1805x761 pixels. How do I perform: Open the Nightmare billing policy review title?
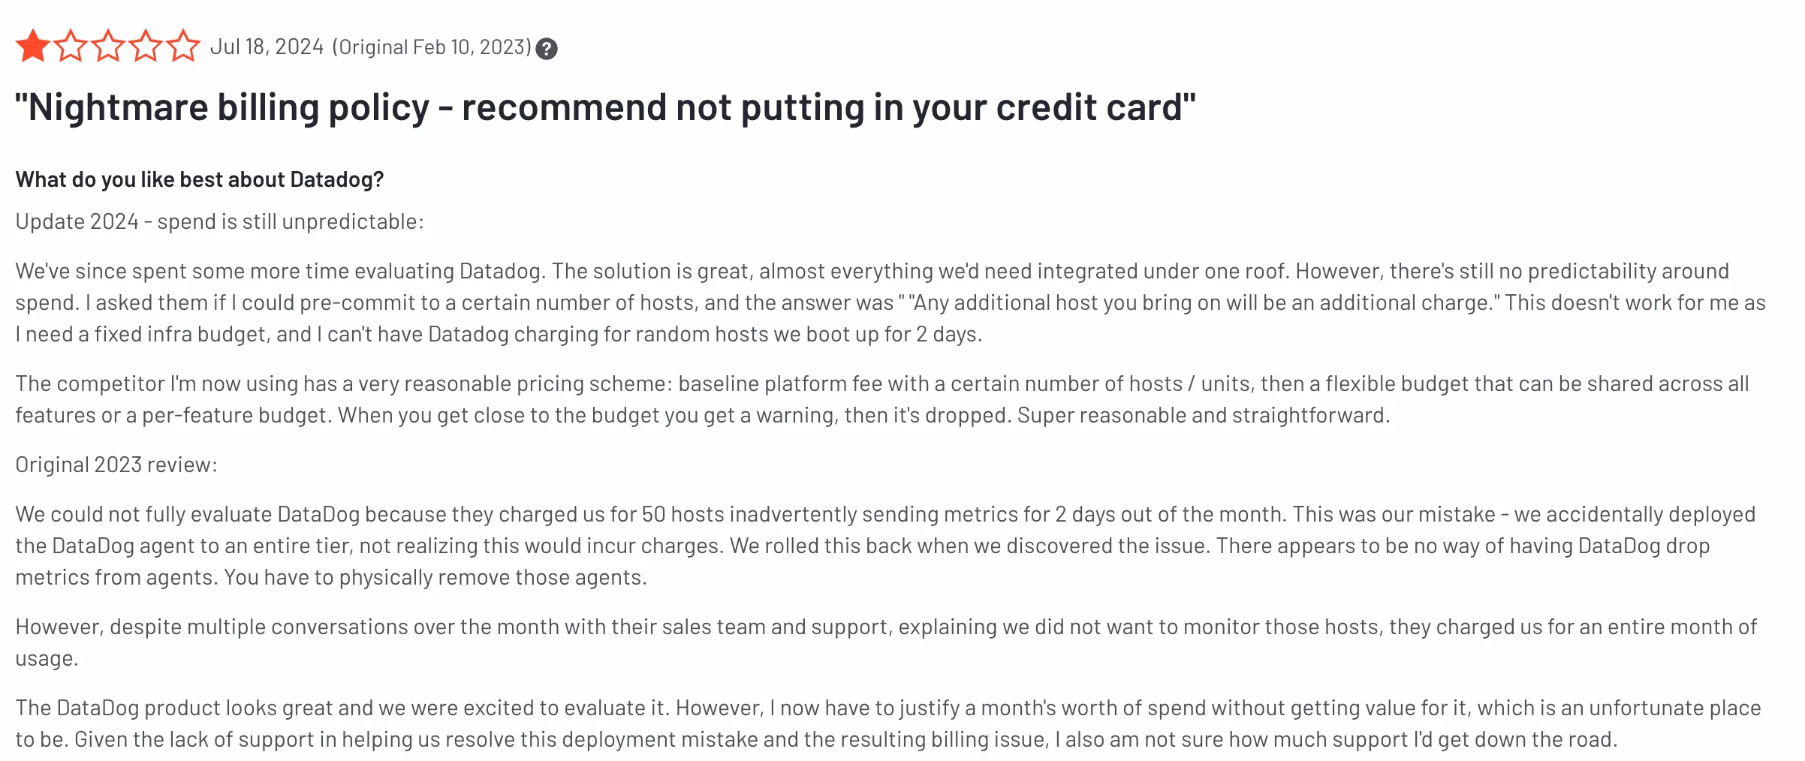click(x=605, y=108)
